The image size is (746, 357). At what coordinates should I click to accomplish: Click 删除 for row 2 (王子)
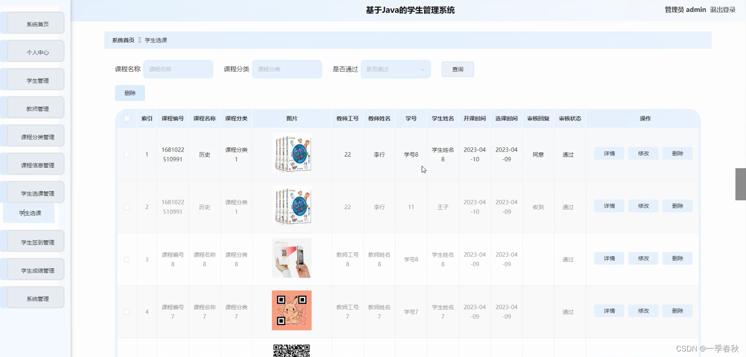click(x=677, y=206)
